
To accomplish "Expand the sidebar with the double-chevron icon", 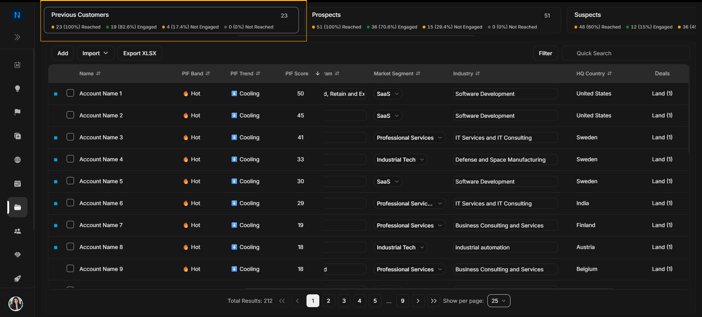I will coord(17,37).
